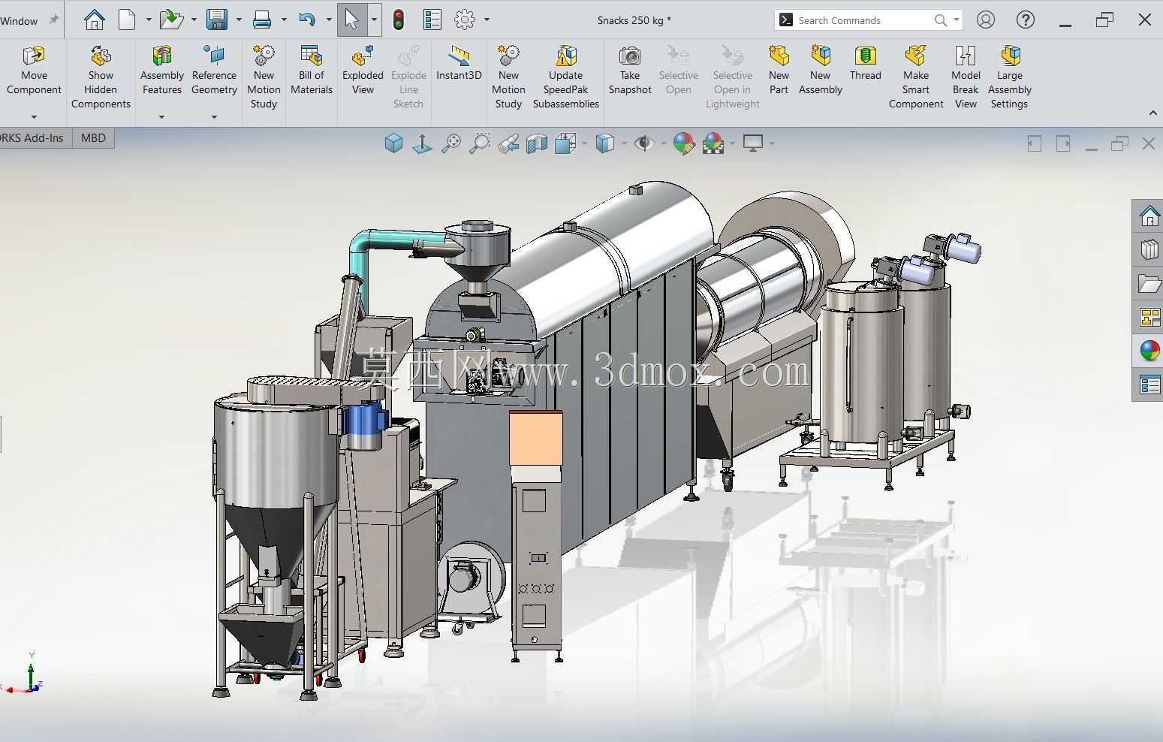Image resolution: width=1163 pixels, height=742 pixels.
Task: Expand the Assembly Features dropdown arrow
Action: tap(161, 116)
